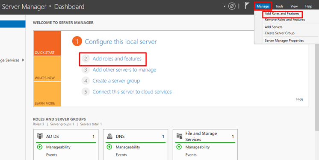Choose Remove Roles and Features

pyautogui.click(x=285, y=20)
